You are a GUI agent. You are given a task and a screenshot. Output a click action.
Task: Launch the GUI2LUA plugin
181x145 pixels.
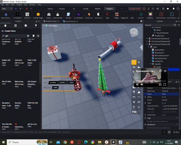pyautogui.click(x=27, y=14)
